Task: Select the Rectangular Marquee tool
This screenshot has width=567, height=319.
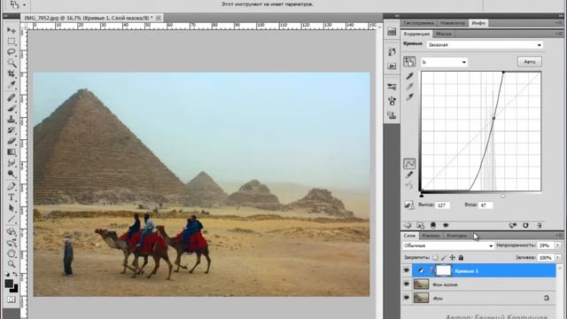Action: (x=12, y=41)
